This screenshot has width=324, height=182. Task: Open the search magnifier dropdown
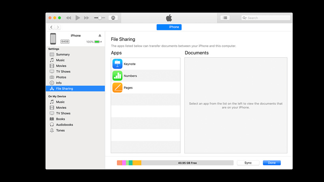tap(245, 18)
